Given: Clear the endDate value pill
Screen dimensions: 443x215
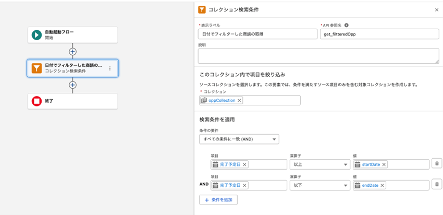Looking at the screenshot, I should [x=382, y=185].
